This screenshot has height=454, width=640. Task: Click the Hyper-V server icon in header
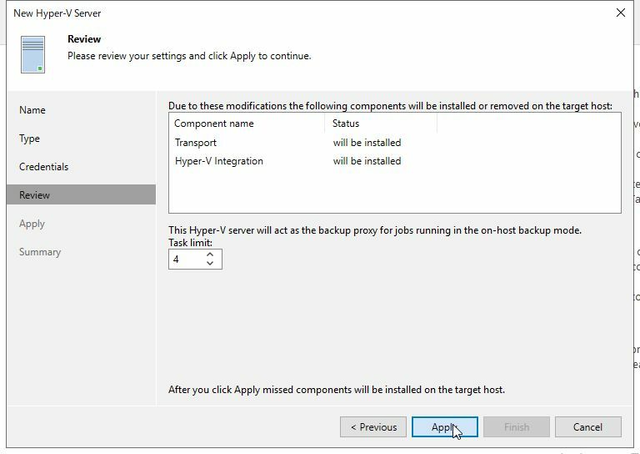[x=33, y=54]
